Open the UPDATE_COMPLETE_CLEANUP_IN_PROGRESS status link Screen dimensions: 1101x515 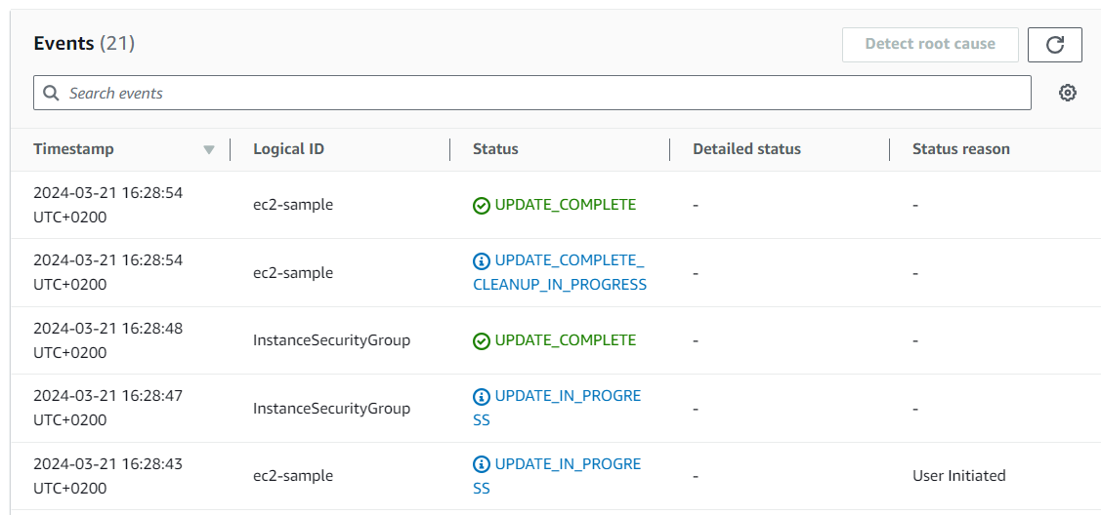[x=560, y=272]
